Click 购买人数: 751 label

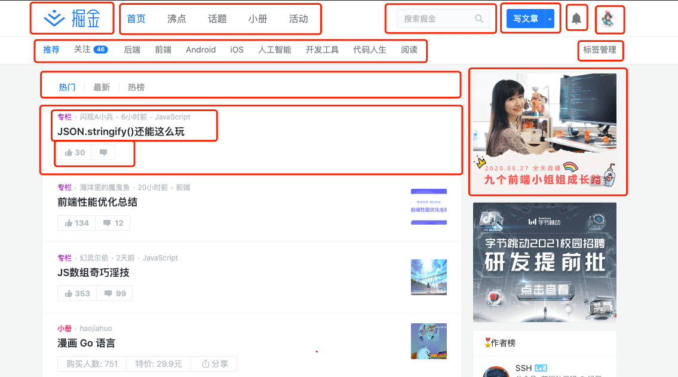pyautogui.click(x=91, y=364)
